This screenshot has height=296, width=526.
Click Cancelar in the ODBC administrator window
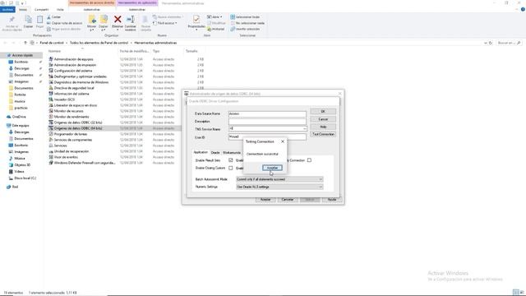287,199
